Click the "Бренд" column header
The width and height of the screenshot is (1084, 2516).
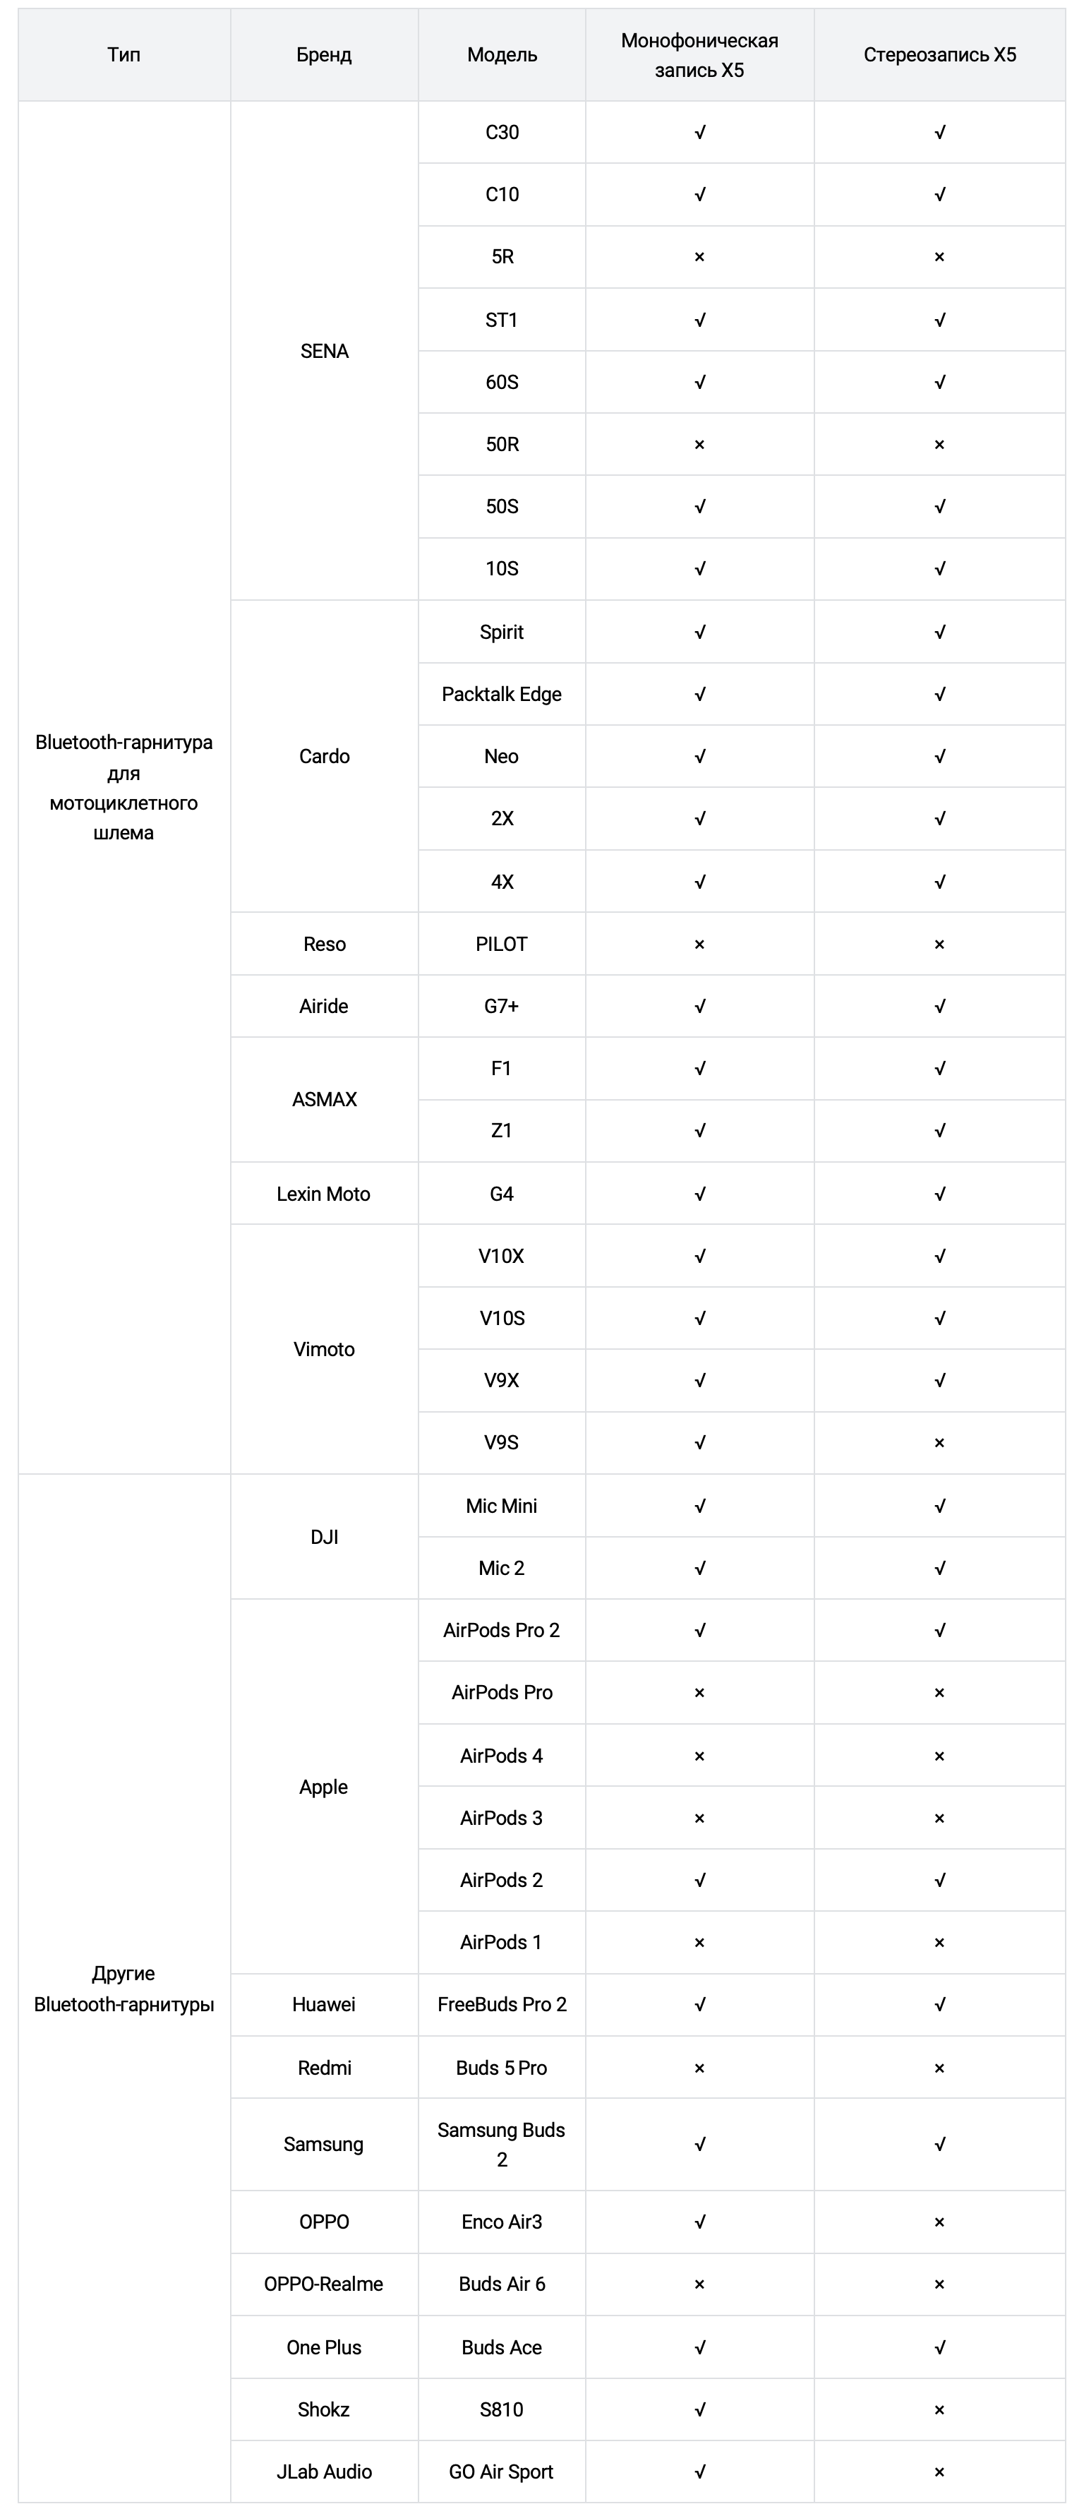324,54
